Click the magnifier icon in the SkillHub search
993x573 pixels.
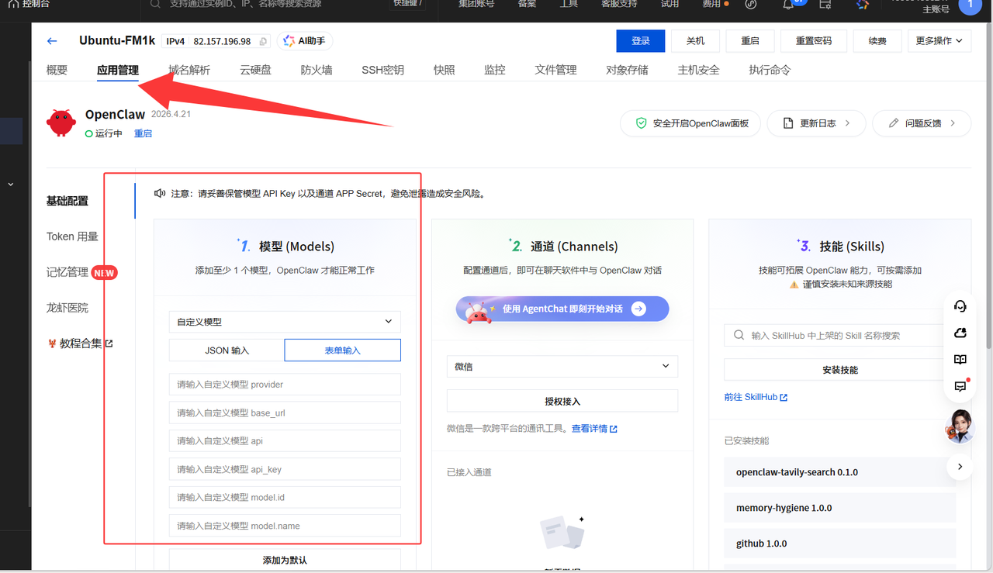[739, 336]
